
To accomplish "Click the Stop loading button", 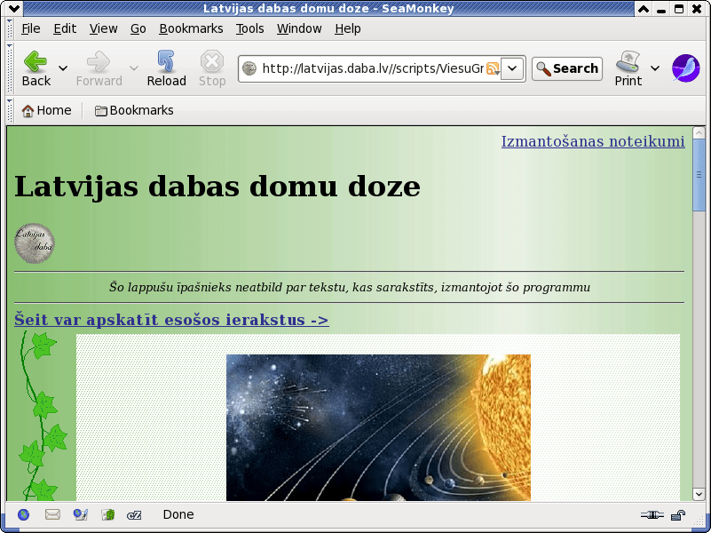I will [212, 69].
